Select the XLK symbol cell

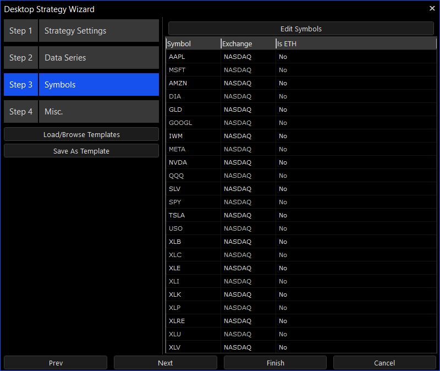194,294
